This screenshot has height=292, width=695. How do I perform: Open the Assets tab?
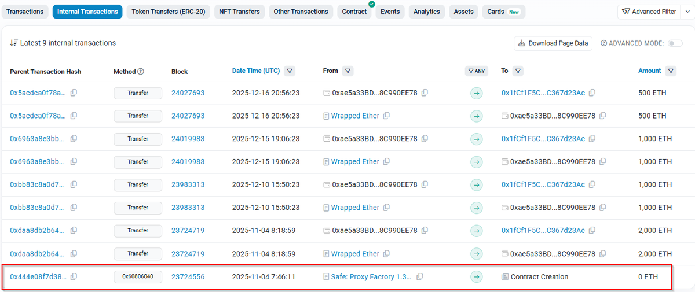(463, 12)
